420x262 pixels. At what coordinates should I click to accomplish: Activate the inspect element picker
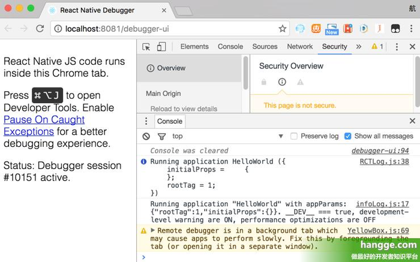coord(146,47)
